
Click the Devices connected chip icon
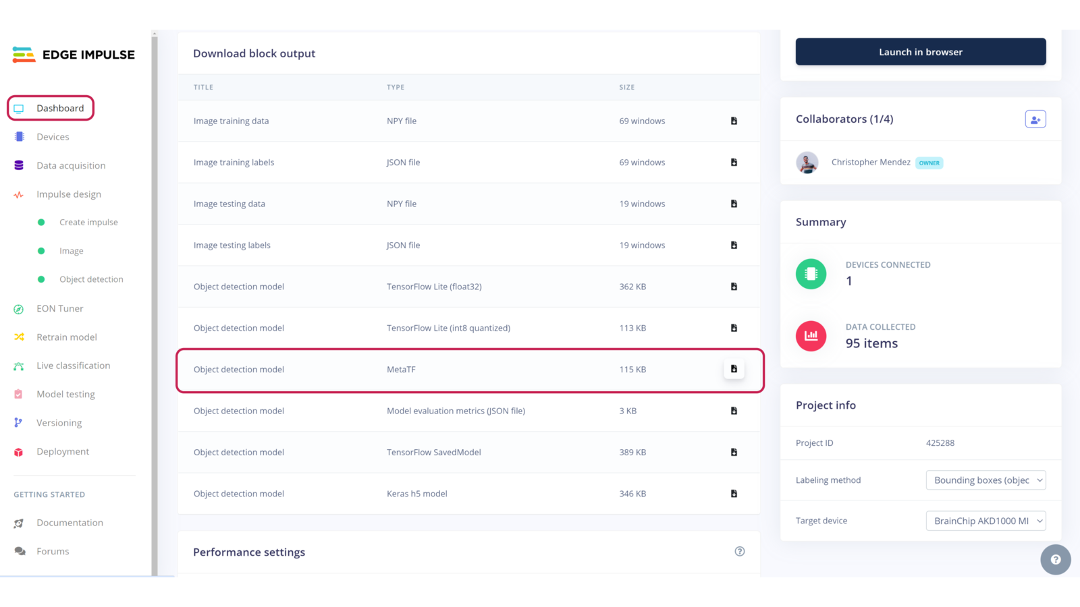pyautogui.click(x=811, y=274)
